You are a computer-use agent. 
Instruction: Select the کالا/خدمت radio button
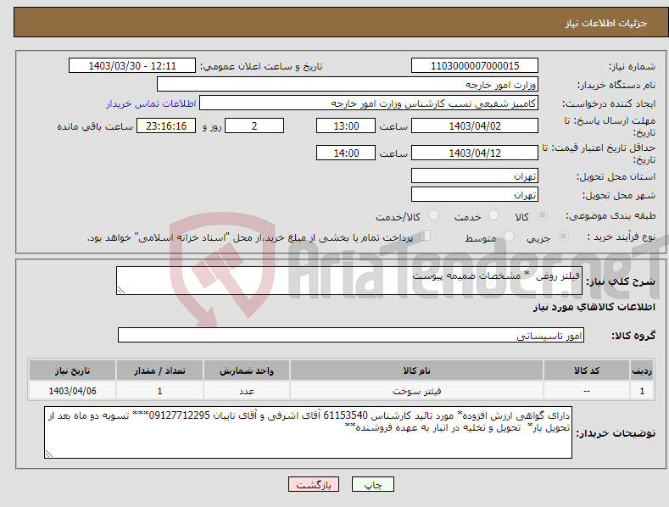(x=433, y=215)
